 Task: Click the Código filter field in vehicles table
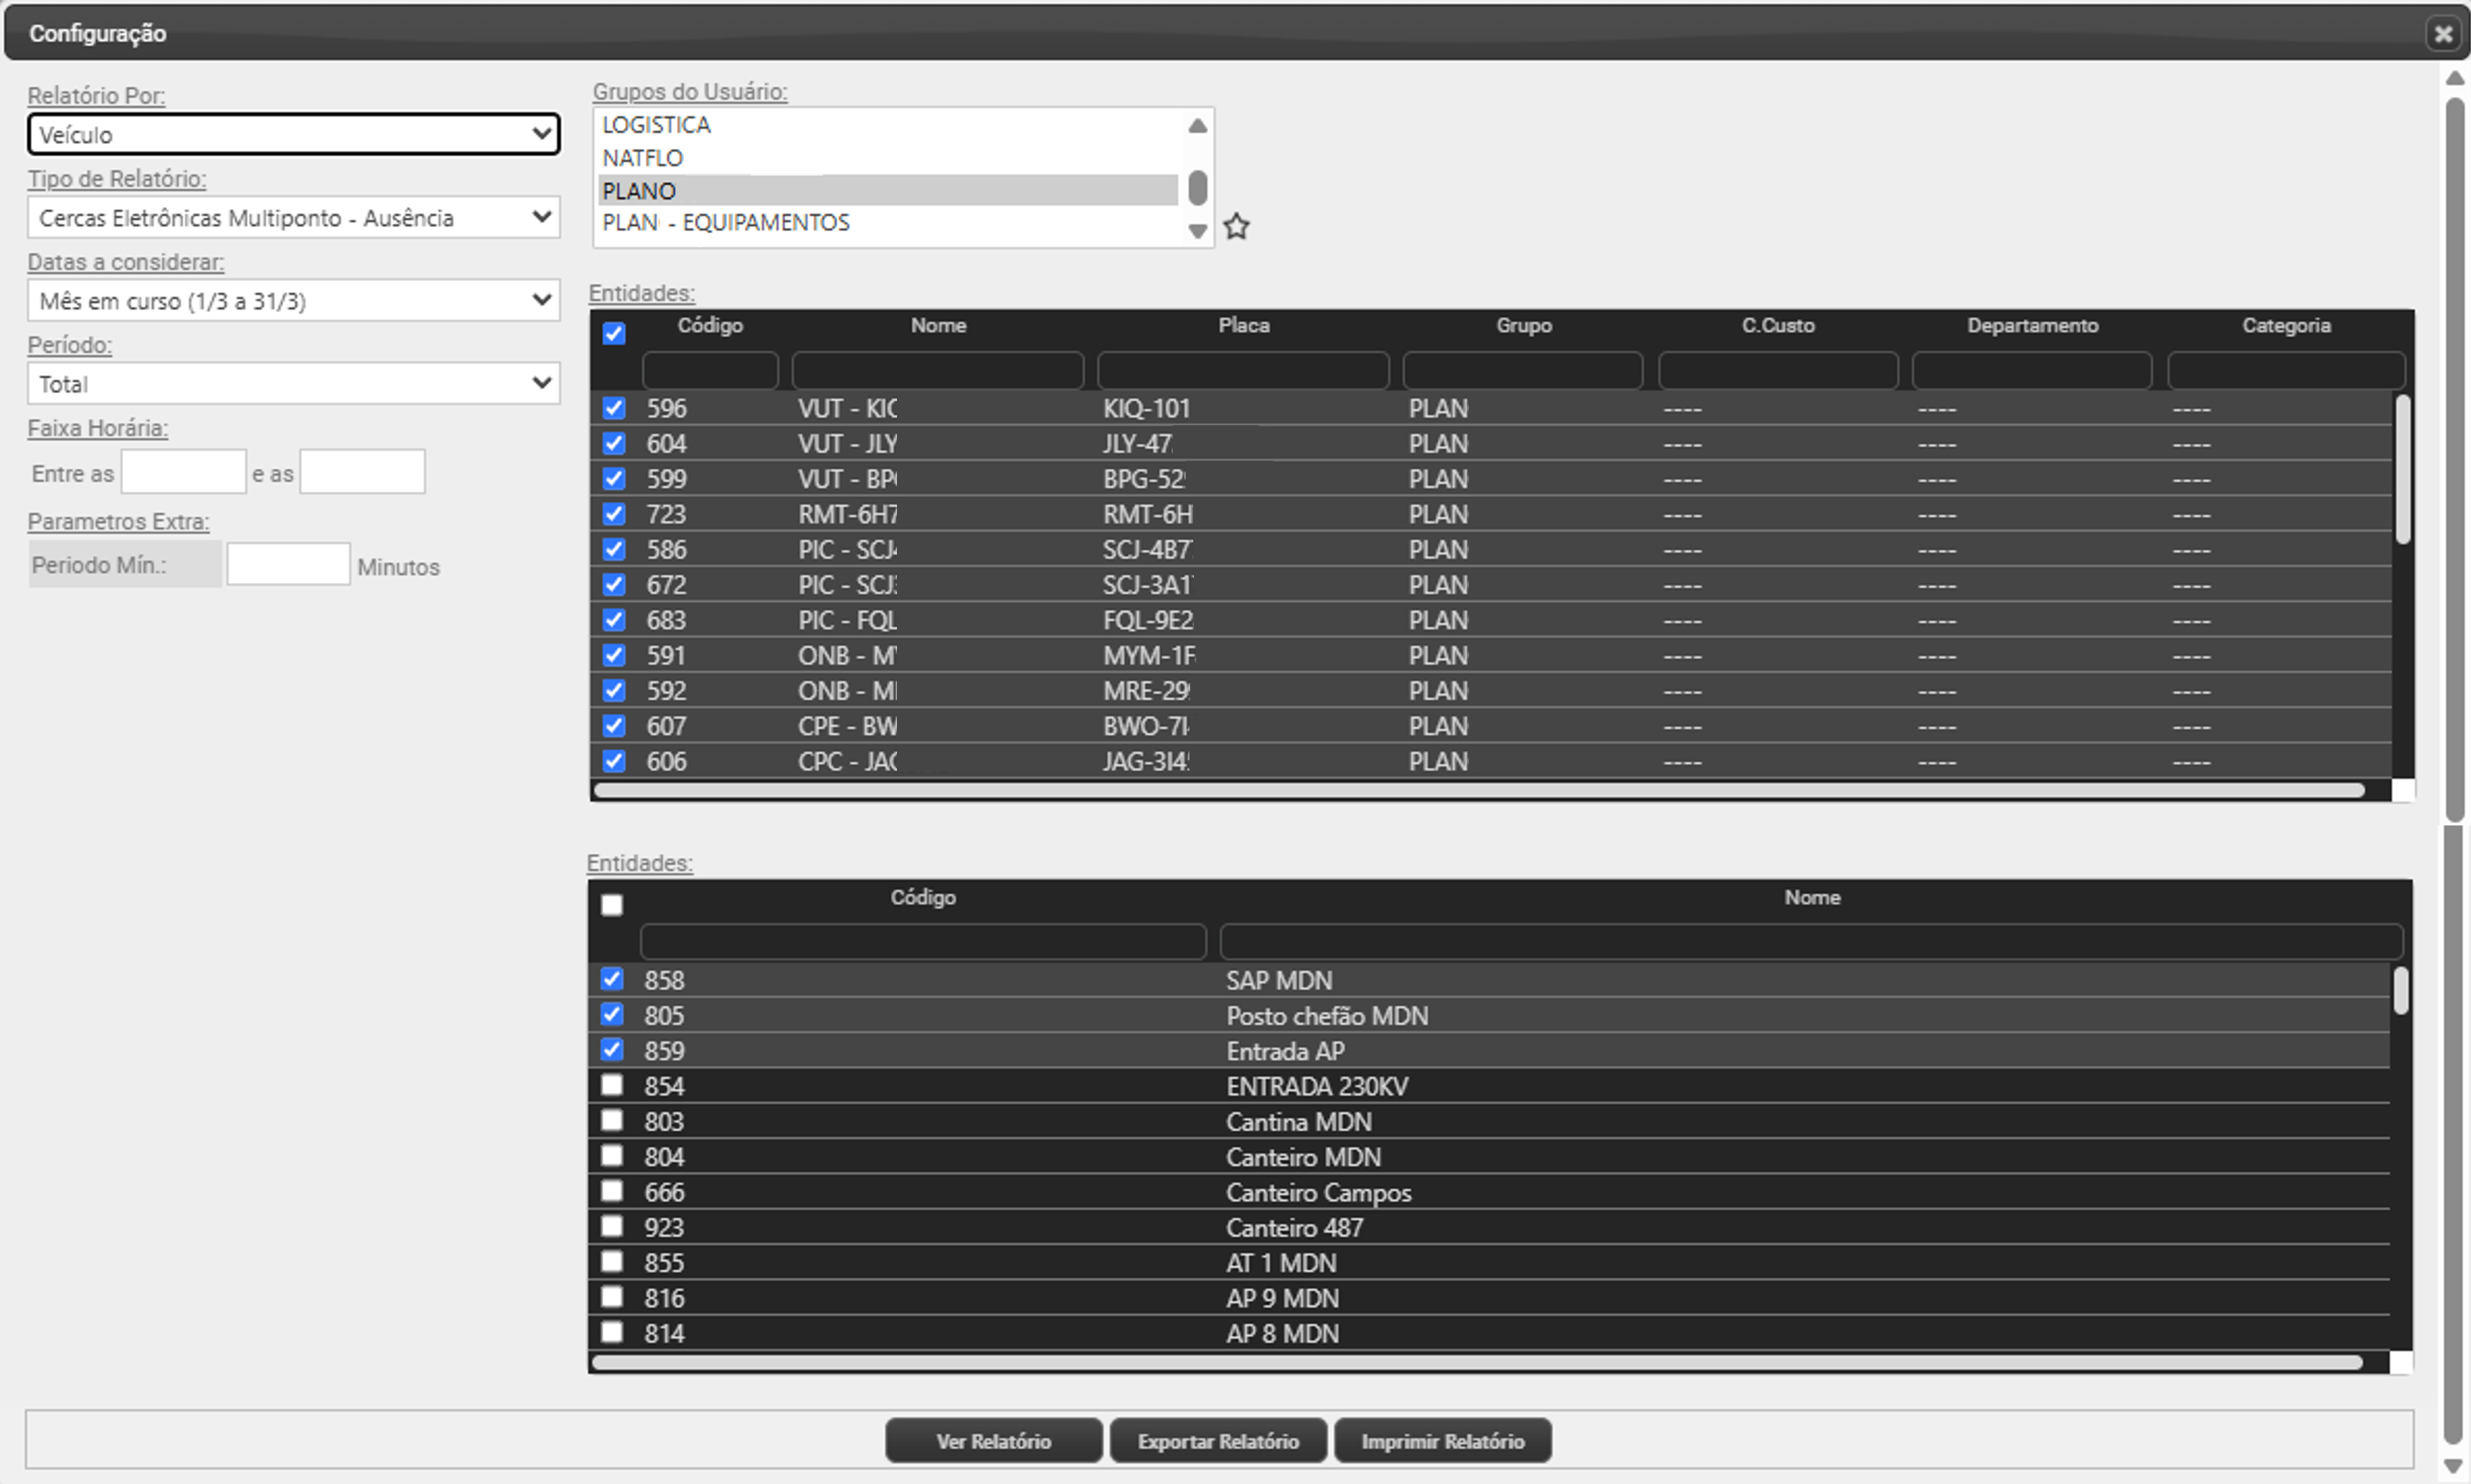(710, 370)
